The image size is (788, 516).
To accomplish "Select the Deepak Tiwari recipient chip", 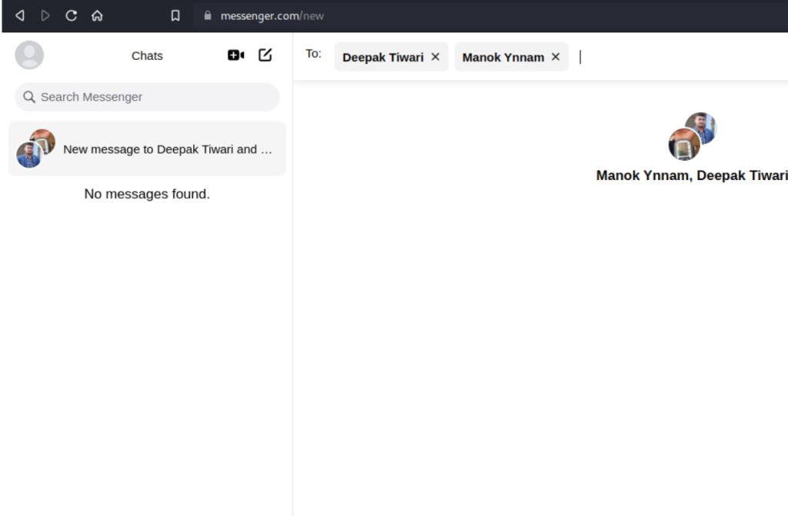I will (391, 57).
